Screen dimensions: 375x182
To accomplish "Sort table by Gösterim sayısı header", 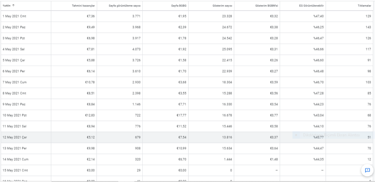I will tap(223, 6).
